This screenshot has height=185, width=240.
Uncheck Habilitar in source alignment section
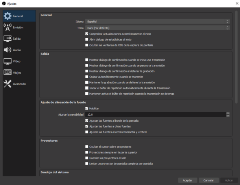click(87, 108)
